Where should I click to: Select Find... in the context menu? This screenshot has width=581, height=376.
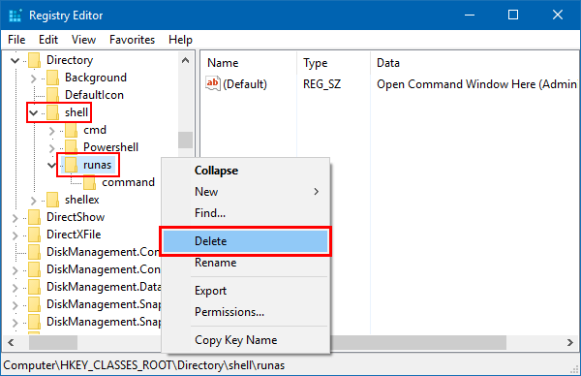pyautogui.click(x=245, y=213)
